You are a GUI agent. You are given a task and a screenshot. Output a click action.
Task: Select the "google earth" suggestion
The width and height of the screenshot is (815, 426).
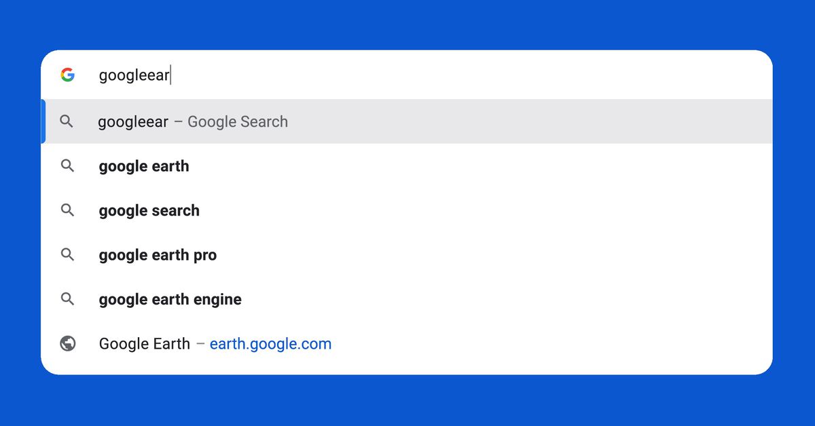tap(143, 166)
